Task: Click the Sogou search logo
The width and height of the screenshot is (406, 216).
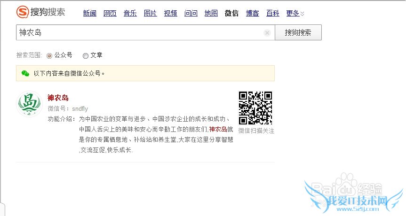Action: coord(40,12)
